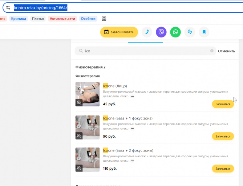Open Icoone (База + 2 фокус зоны) thumbnail
This screenshot has width=243, height=186.
pyautogui.click(x=88, y=159)
